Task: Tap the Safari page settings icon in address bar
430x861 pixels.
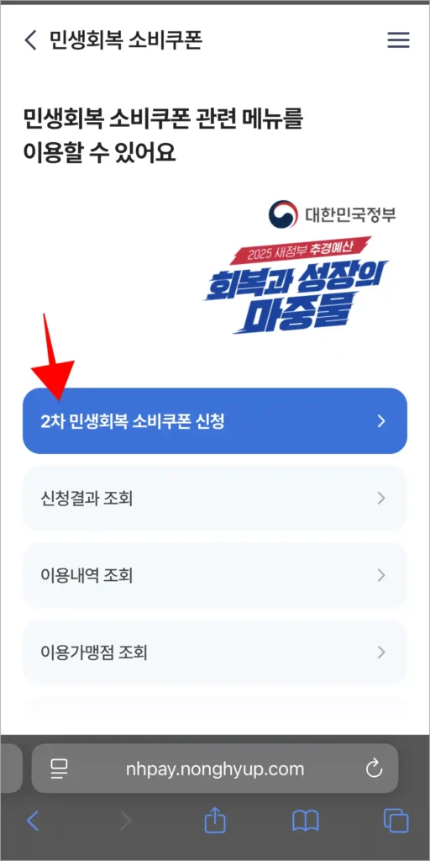Action: (58, 769)
